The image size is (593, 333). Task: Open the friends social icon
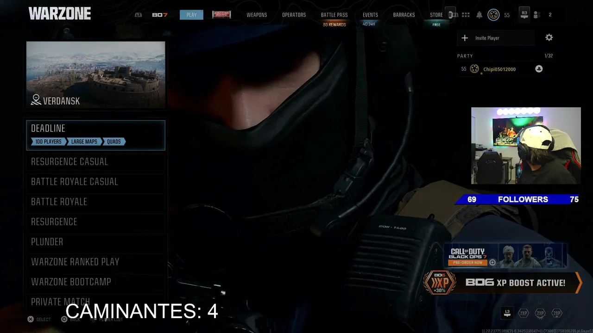tap(536, 15)
